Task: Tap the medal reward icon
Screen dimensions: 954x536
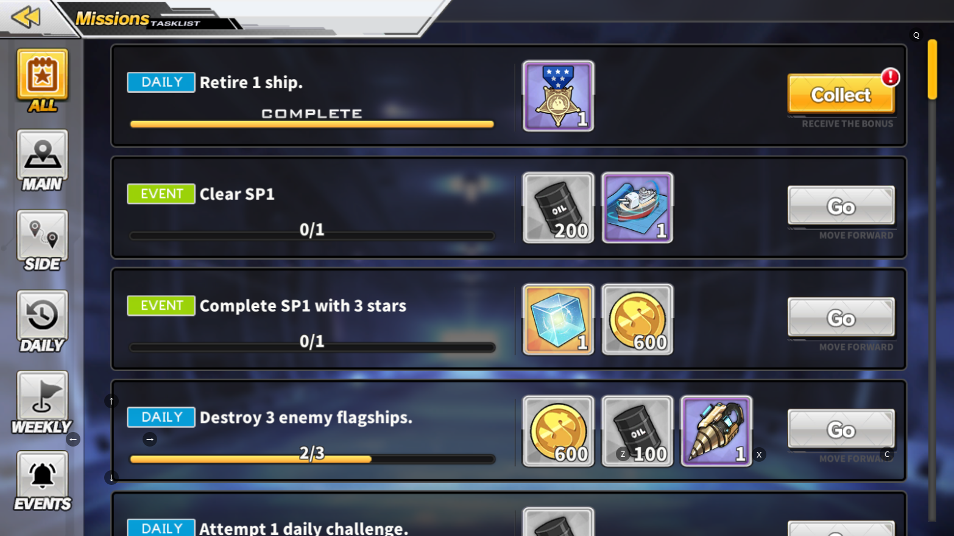Action: 558,96
